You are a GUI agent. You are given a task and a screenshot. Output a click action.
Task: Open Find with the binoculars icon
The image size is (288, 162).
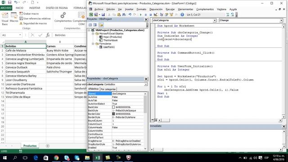[x=124, y=15]
